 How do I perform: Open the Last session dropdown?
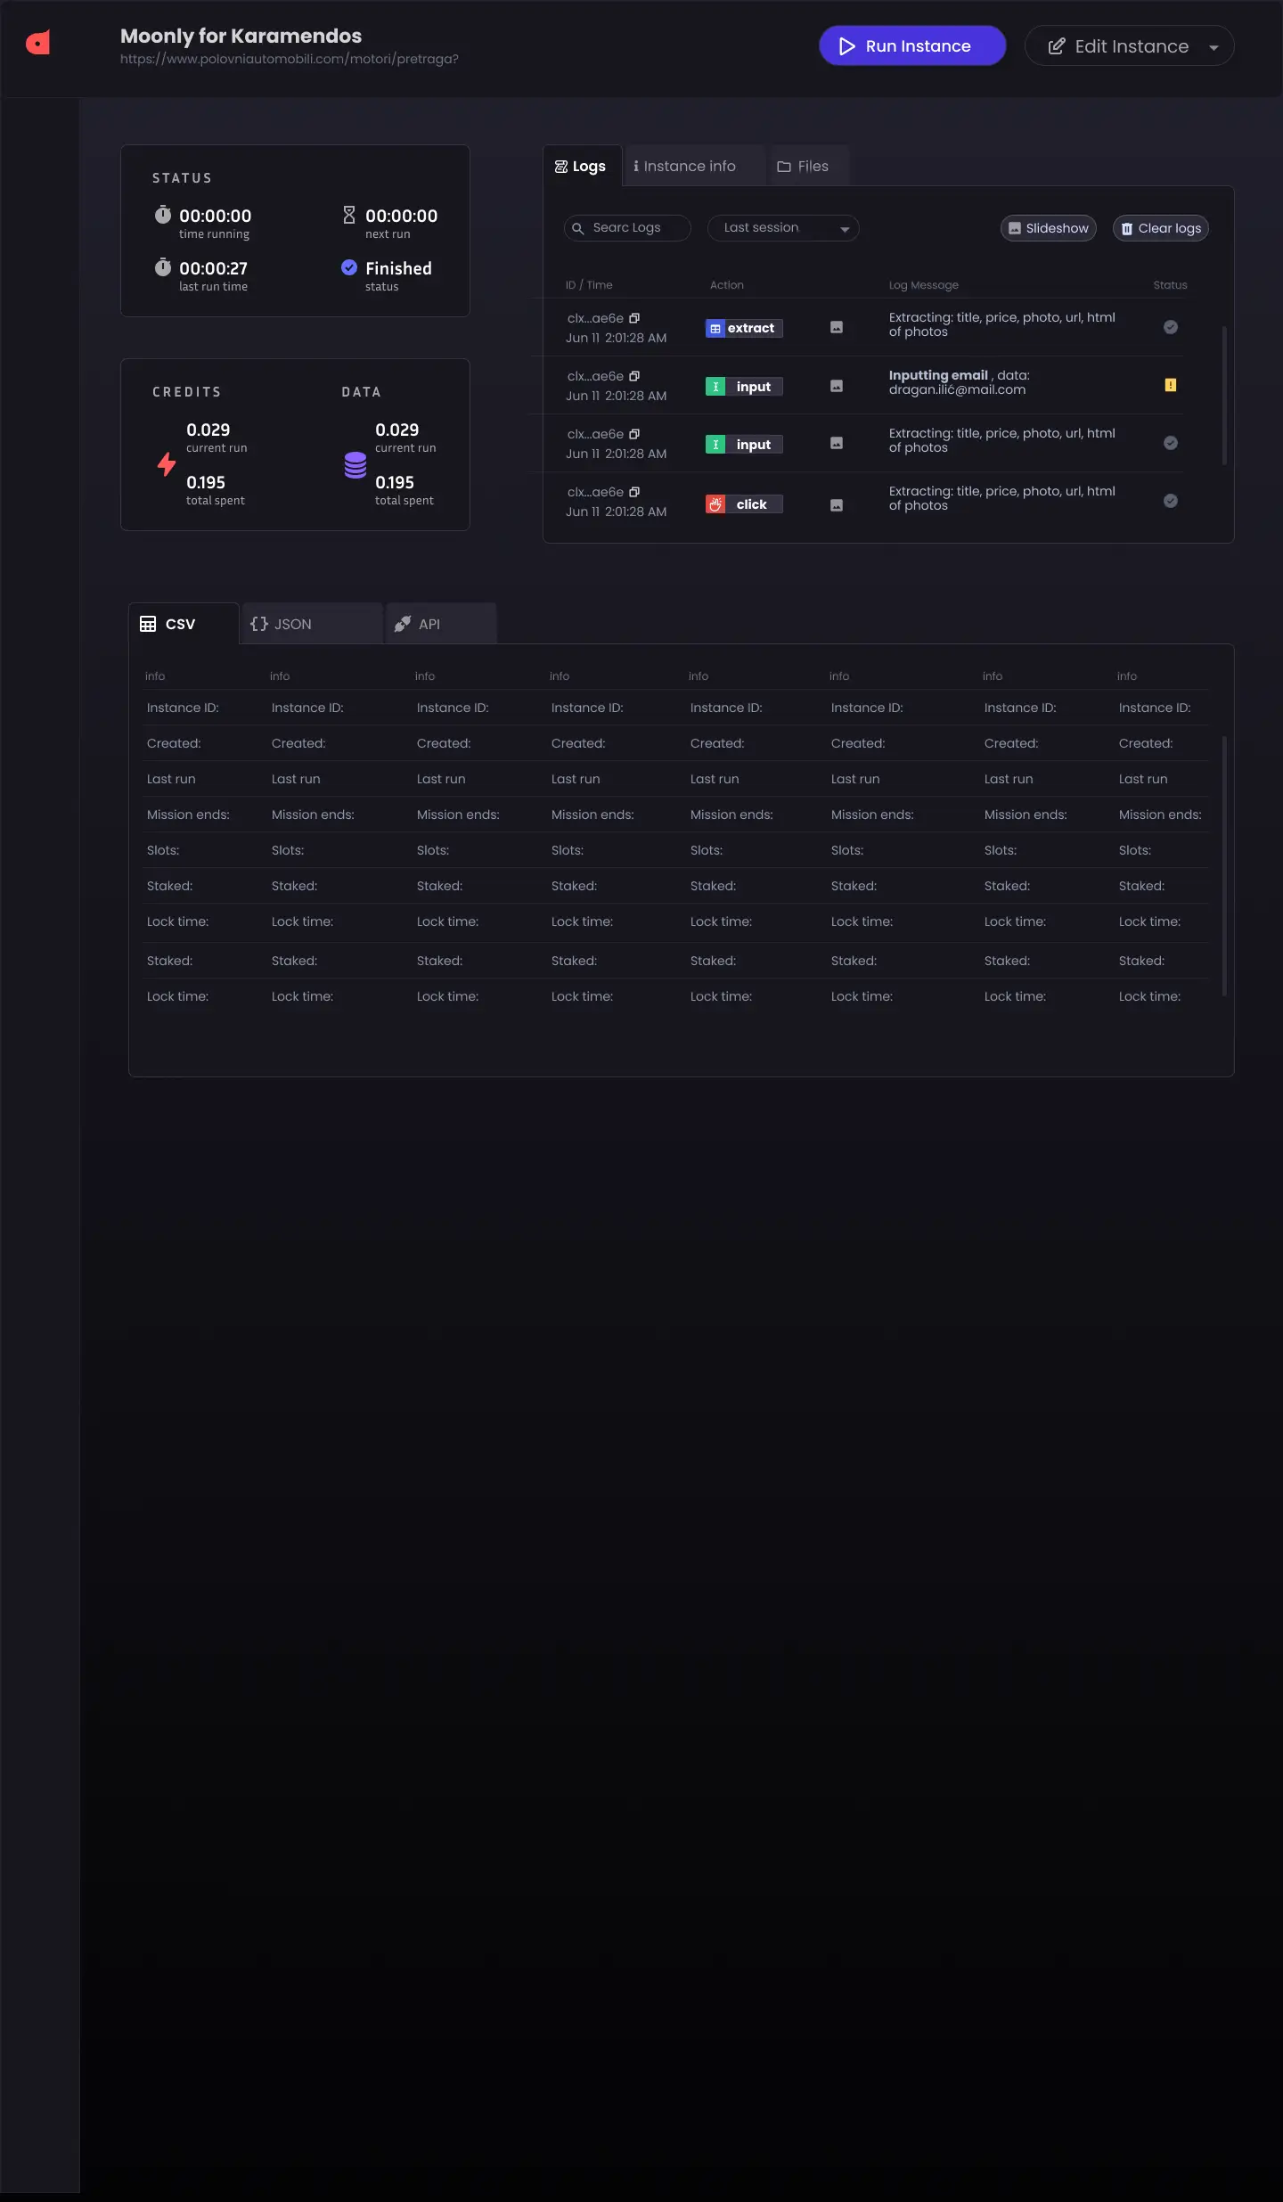coord(783,228)
